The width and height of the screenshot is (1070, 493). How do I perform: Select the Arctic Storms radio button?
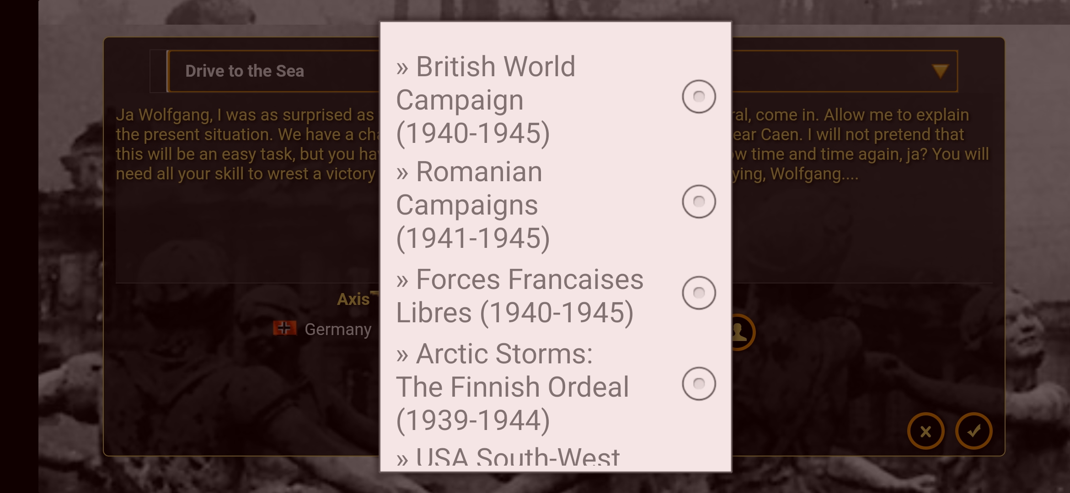698,384
